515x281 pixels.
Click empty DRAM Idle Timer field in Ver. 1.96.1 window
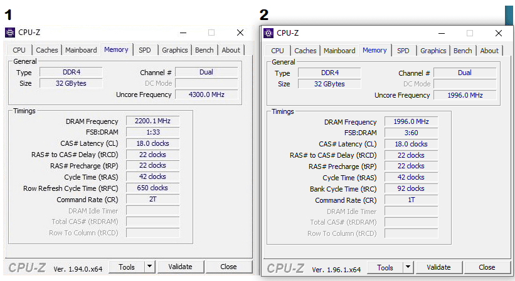[411, 212]
